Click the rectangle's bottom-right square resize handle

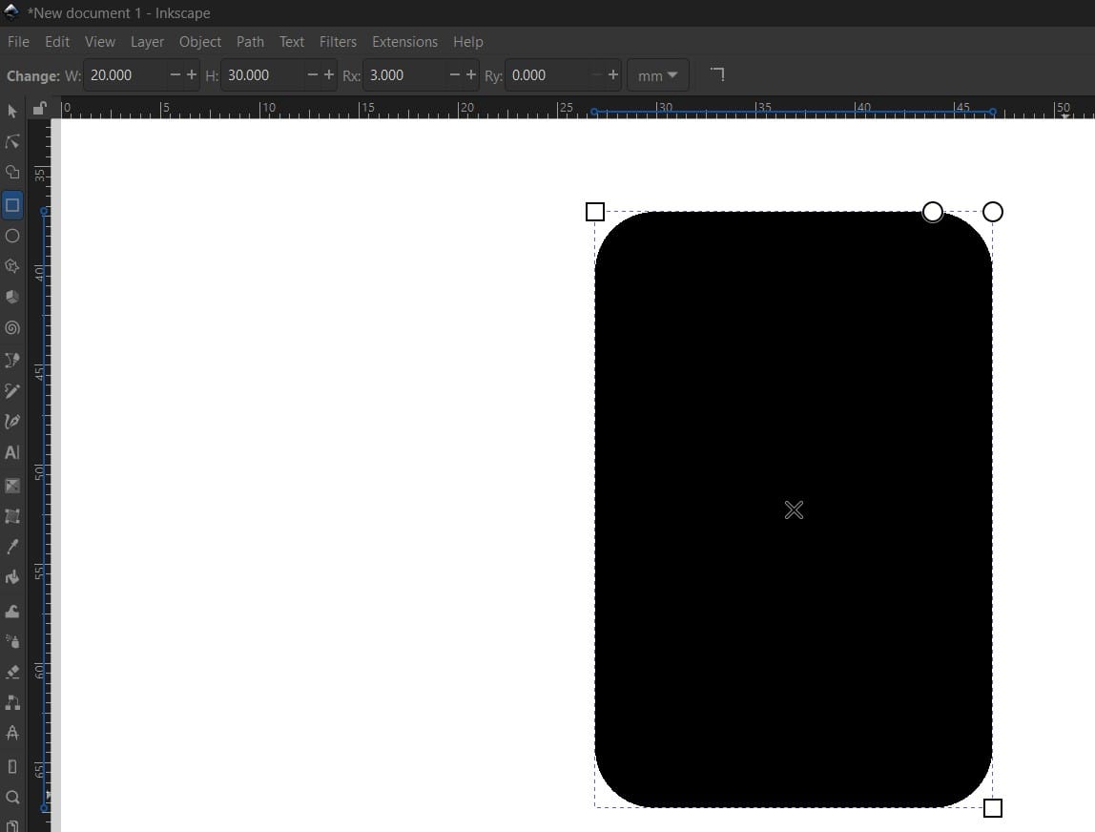pyautogui.click(x=992, y=808)
